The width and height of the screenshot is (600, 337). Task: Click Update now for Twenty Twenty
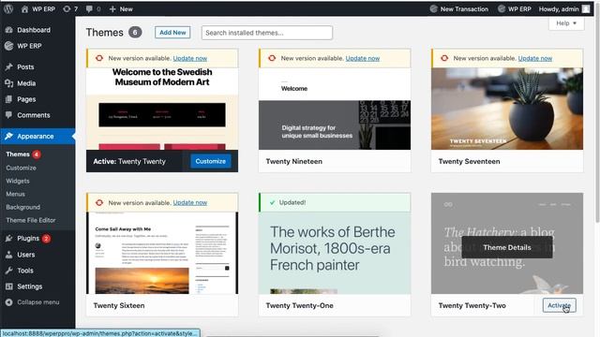click(189, 58)
